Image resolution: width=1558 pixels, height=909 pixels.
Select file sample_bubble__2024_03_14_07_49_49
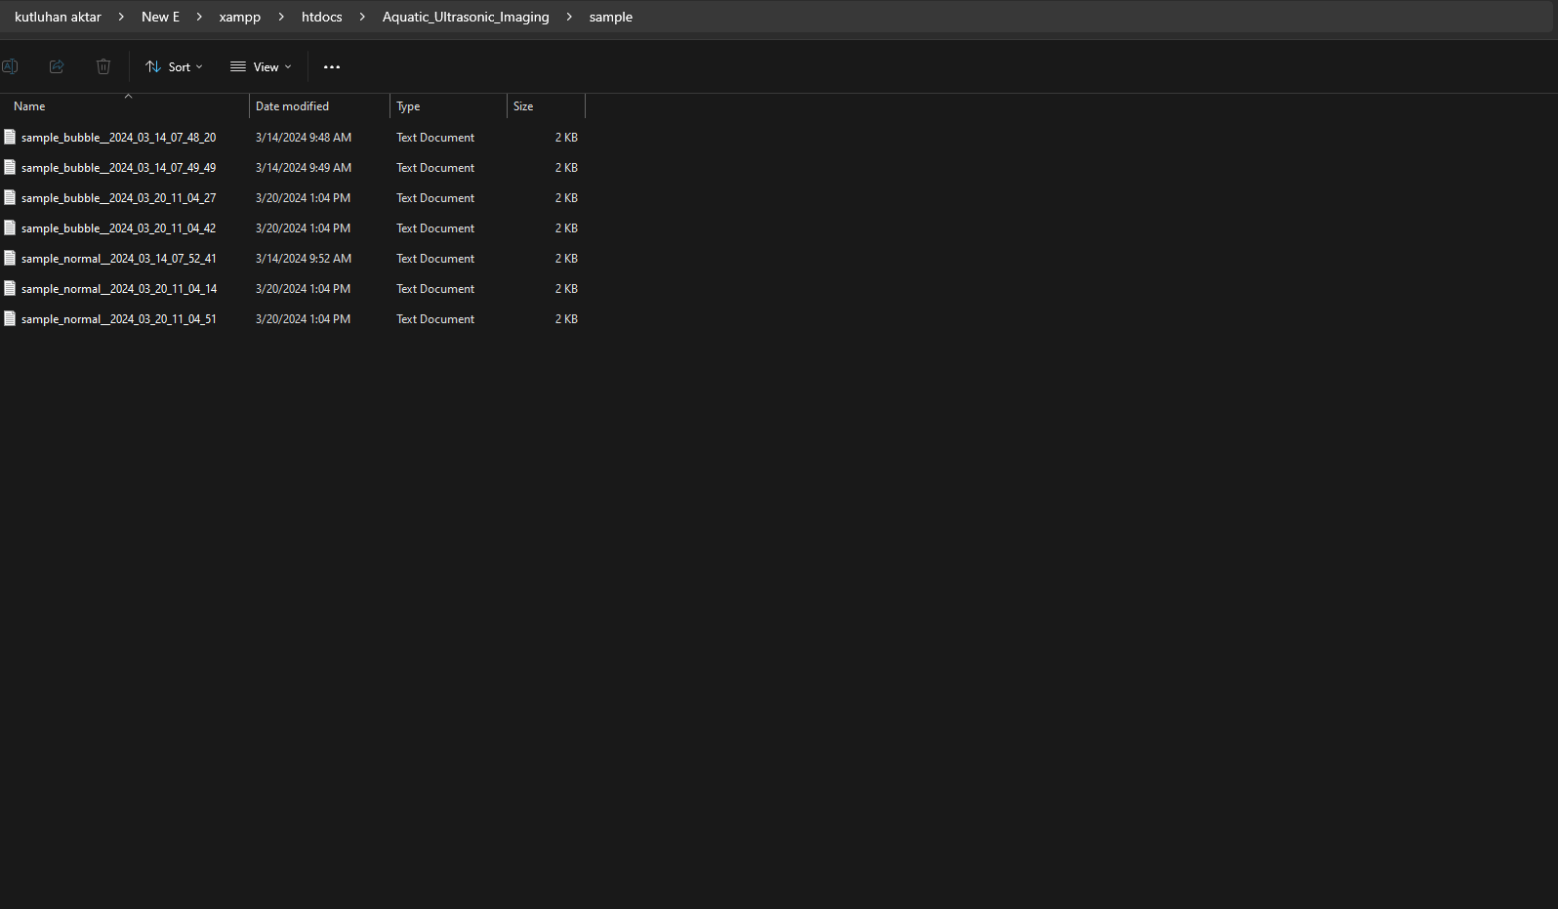tap(118, 168)
